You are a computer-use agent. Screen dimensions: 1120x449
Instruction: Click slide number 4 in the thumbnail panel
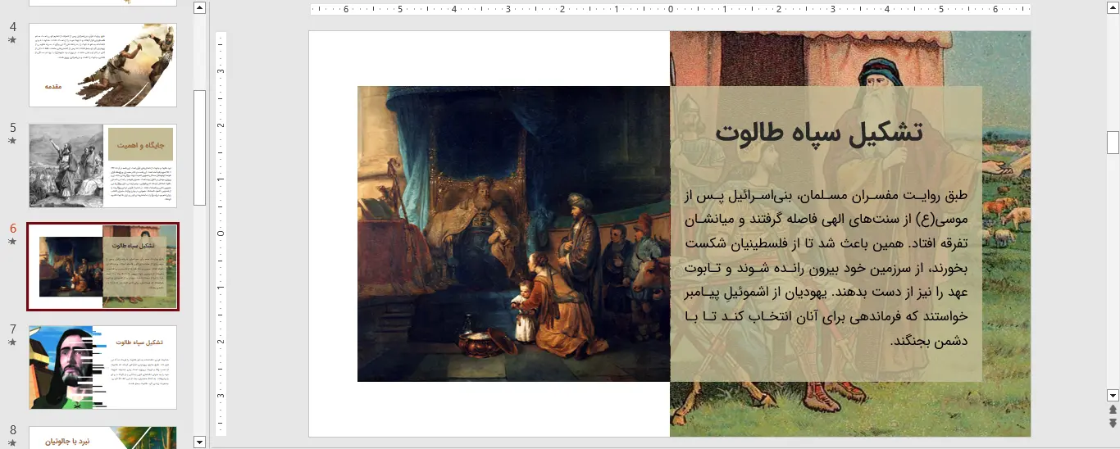(12, 26)
